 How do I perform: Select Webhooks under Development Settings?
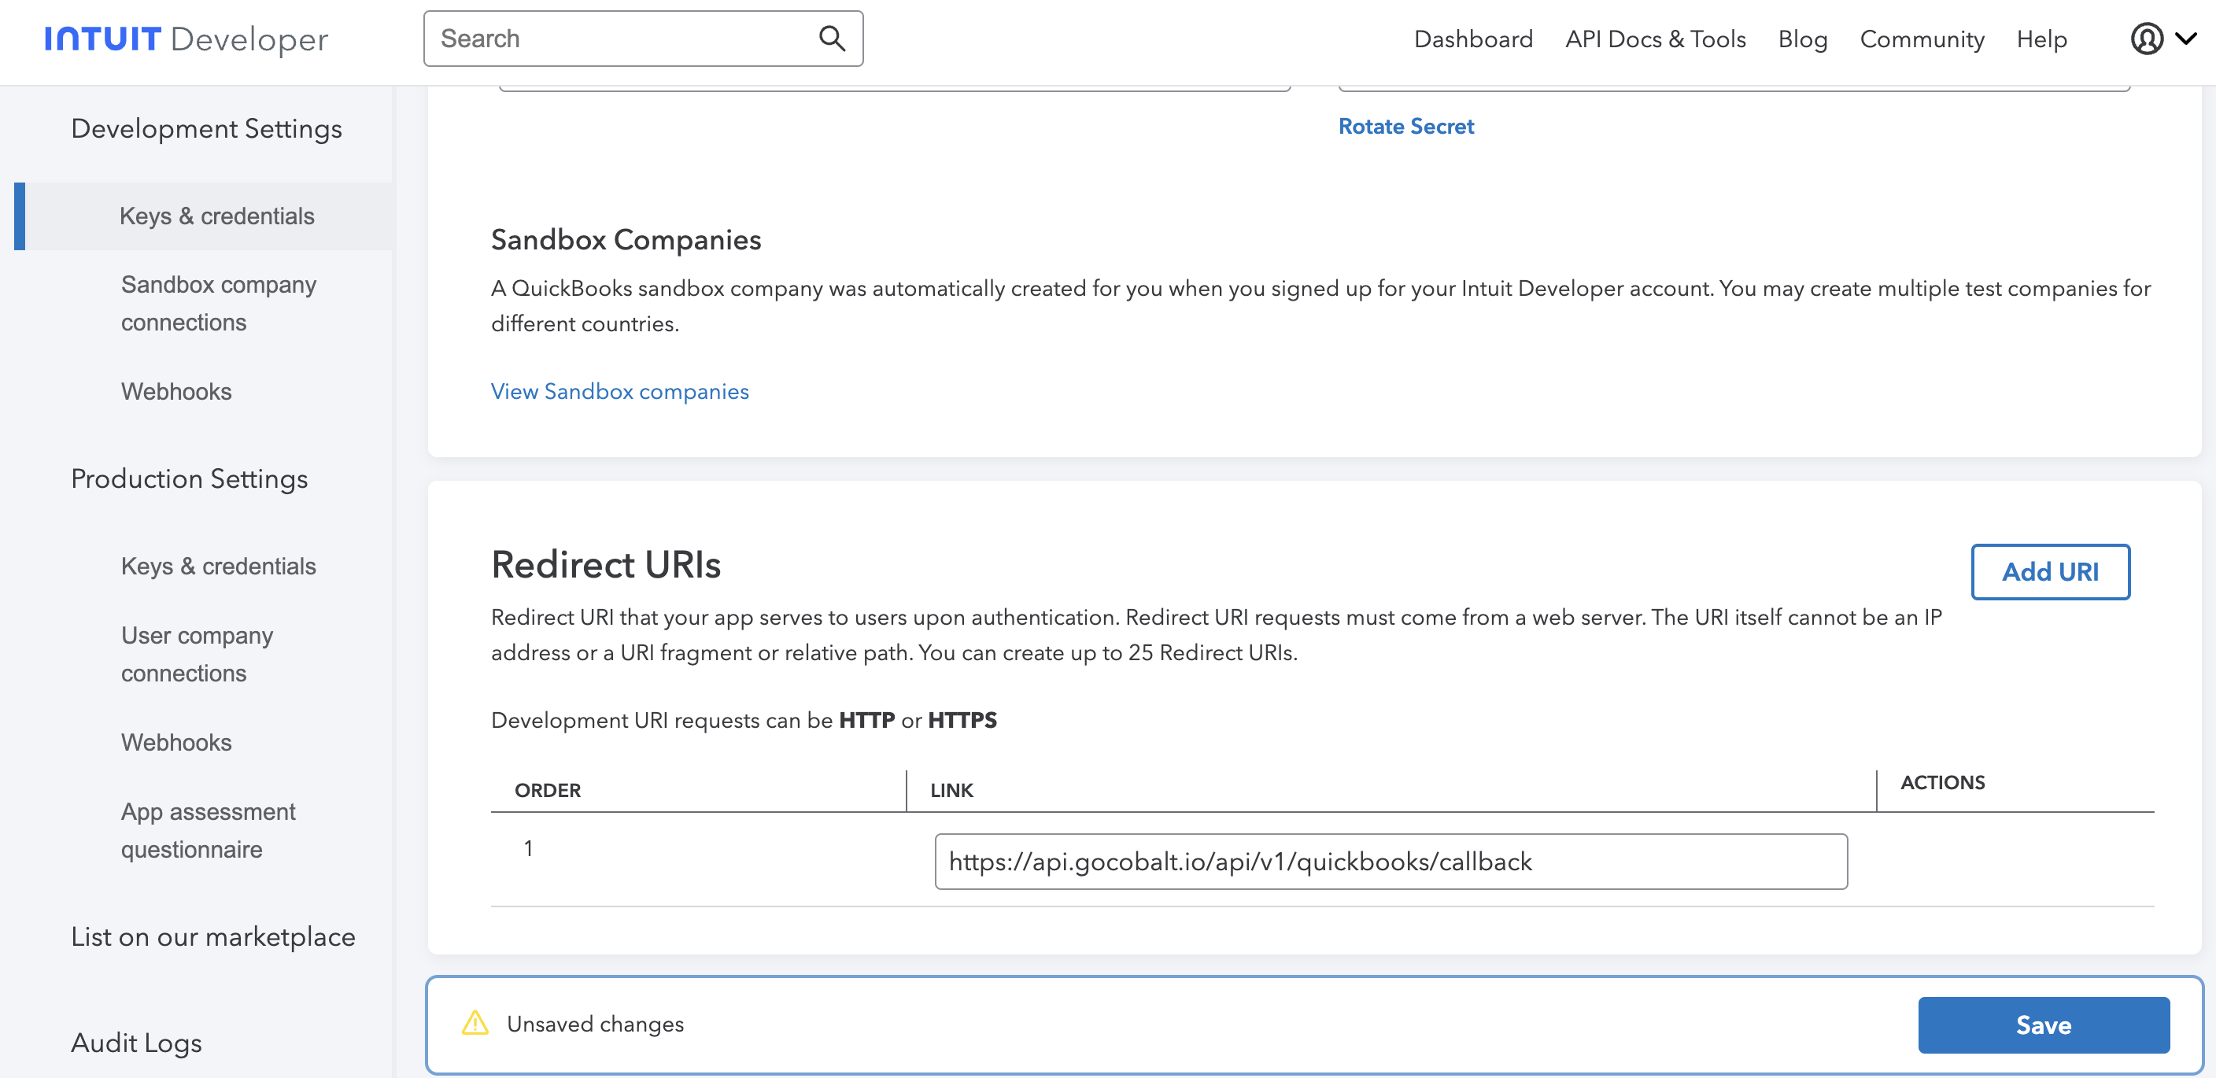tap(175, 391)
